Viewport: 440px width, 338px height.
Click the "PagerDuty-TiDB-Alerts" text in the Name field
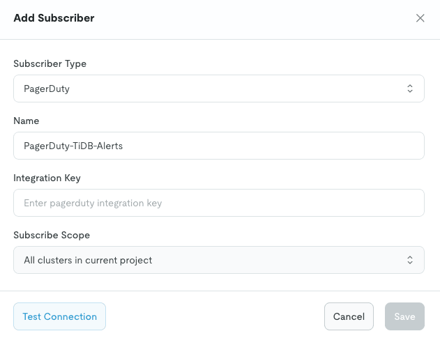coord(73,146)
